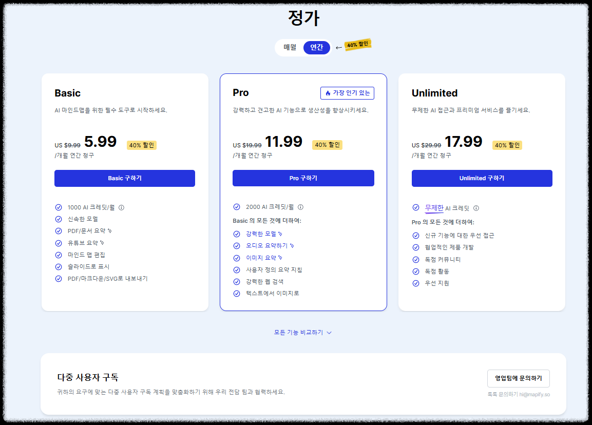Open 영업팀에 문의하기
592x425 pixels.
coord(518,378)
